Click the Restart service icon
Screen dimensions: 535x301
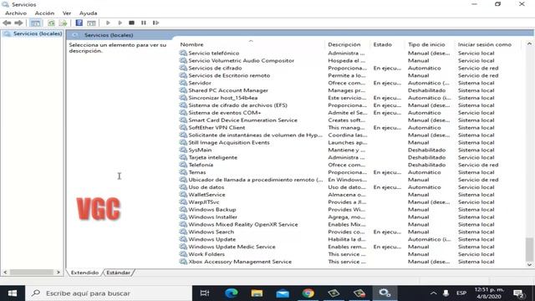(156, 23)
